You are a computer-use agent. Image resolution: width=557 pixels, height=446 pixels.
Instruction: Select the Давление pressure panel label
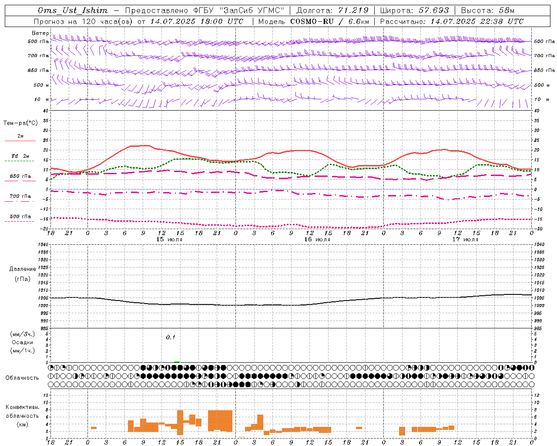pos(23,269)
